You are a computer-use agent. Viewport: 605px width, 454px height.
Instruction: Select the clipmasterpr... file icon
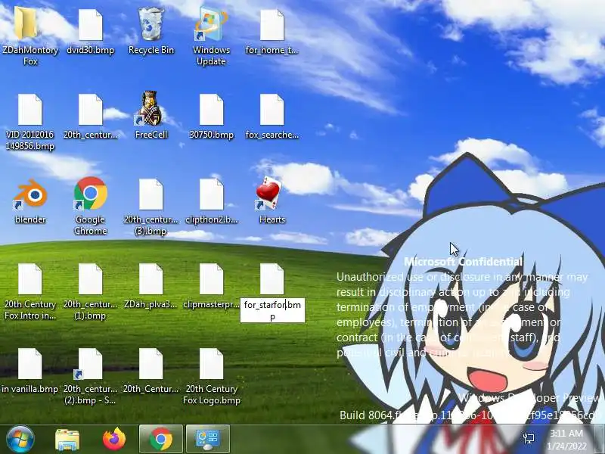coord(211,279)
